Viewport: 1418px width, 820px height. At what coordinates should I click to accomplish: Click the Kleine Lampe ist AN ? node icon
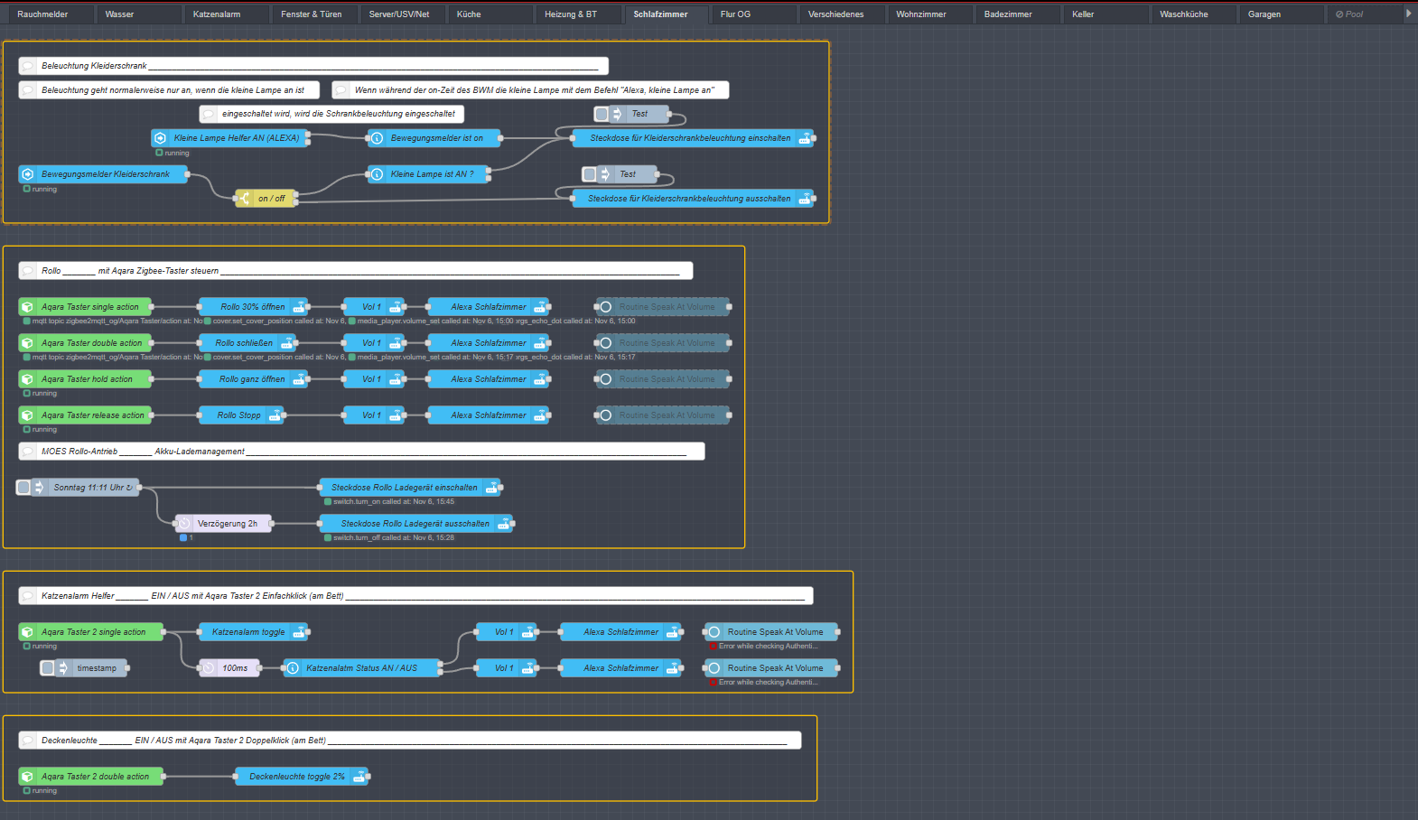tap(377, 174)
